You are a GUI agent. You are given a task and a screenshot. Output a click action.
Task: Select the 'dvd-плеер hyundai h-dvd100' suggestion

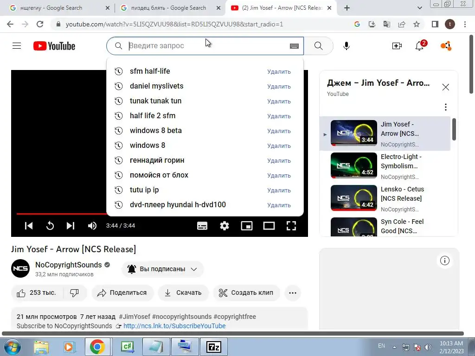205,204
